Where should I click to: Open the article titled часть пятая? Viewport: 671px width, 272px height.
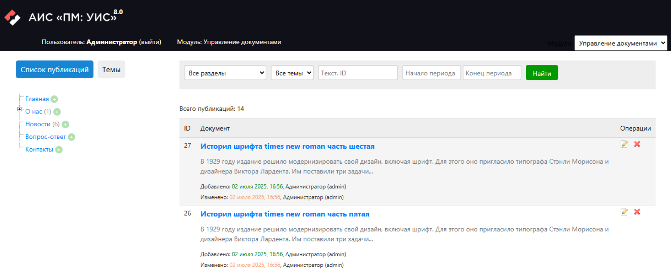click(x=285, y=214)
